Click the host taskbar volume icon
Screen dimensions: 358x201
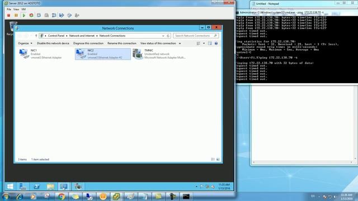[x=335, y=197]
